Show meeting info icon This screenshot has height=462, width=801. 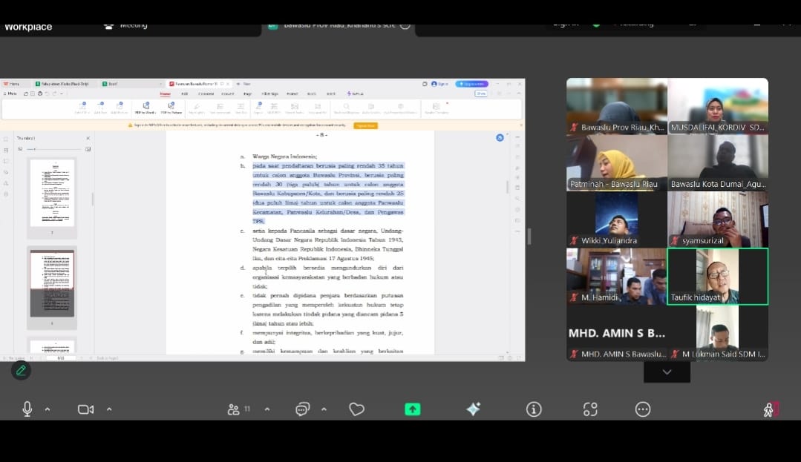533,409
